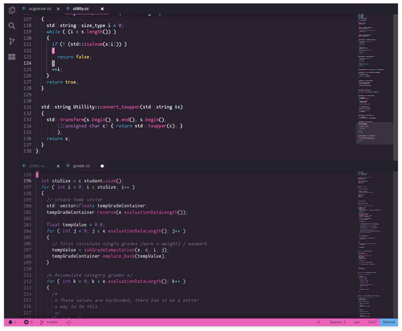Click the 'while' keyword on line 119

coord(53,32)
